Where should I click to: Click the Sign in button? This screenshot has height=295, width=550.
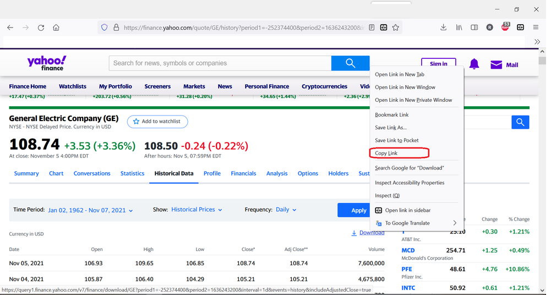(438, 63)
